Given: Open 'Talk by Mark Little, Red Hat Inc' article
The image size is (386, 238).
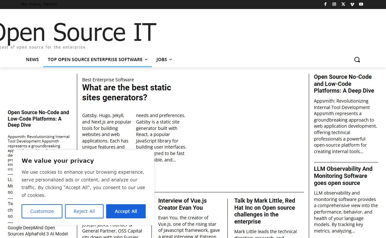Looking at the screenshot, I should [265, 211].
